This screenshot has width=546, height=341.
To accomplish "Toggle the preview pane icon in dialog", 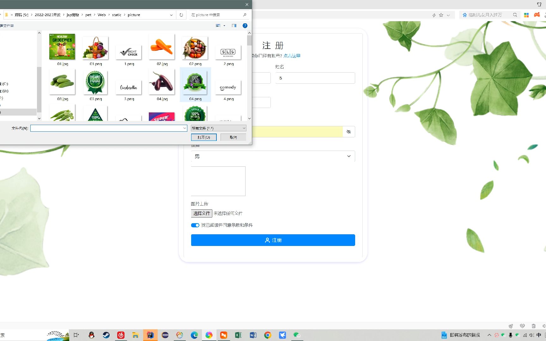I will point(234,26).
